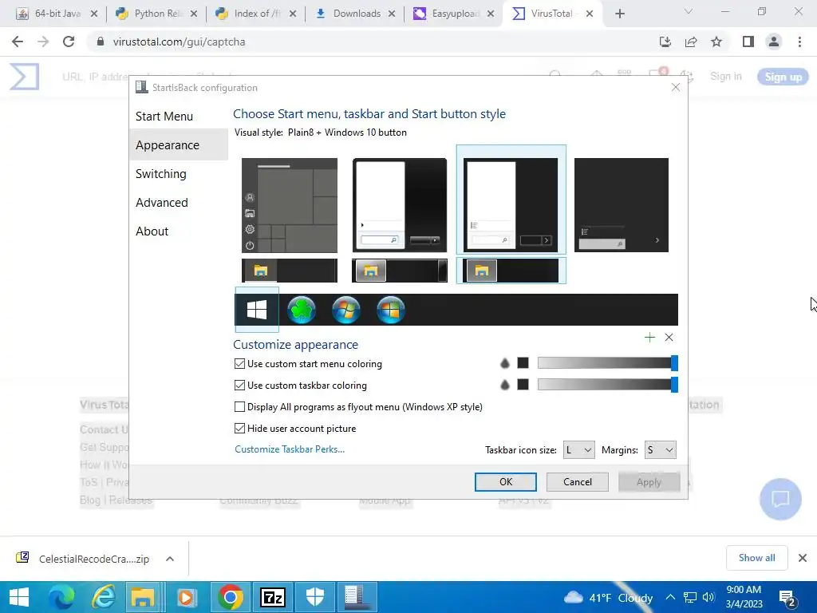Click the Chrome share page icon
The height and width of the screenshot is (613, 817).
click(x=691, y=42)
